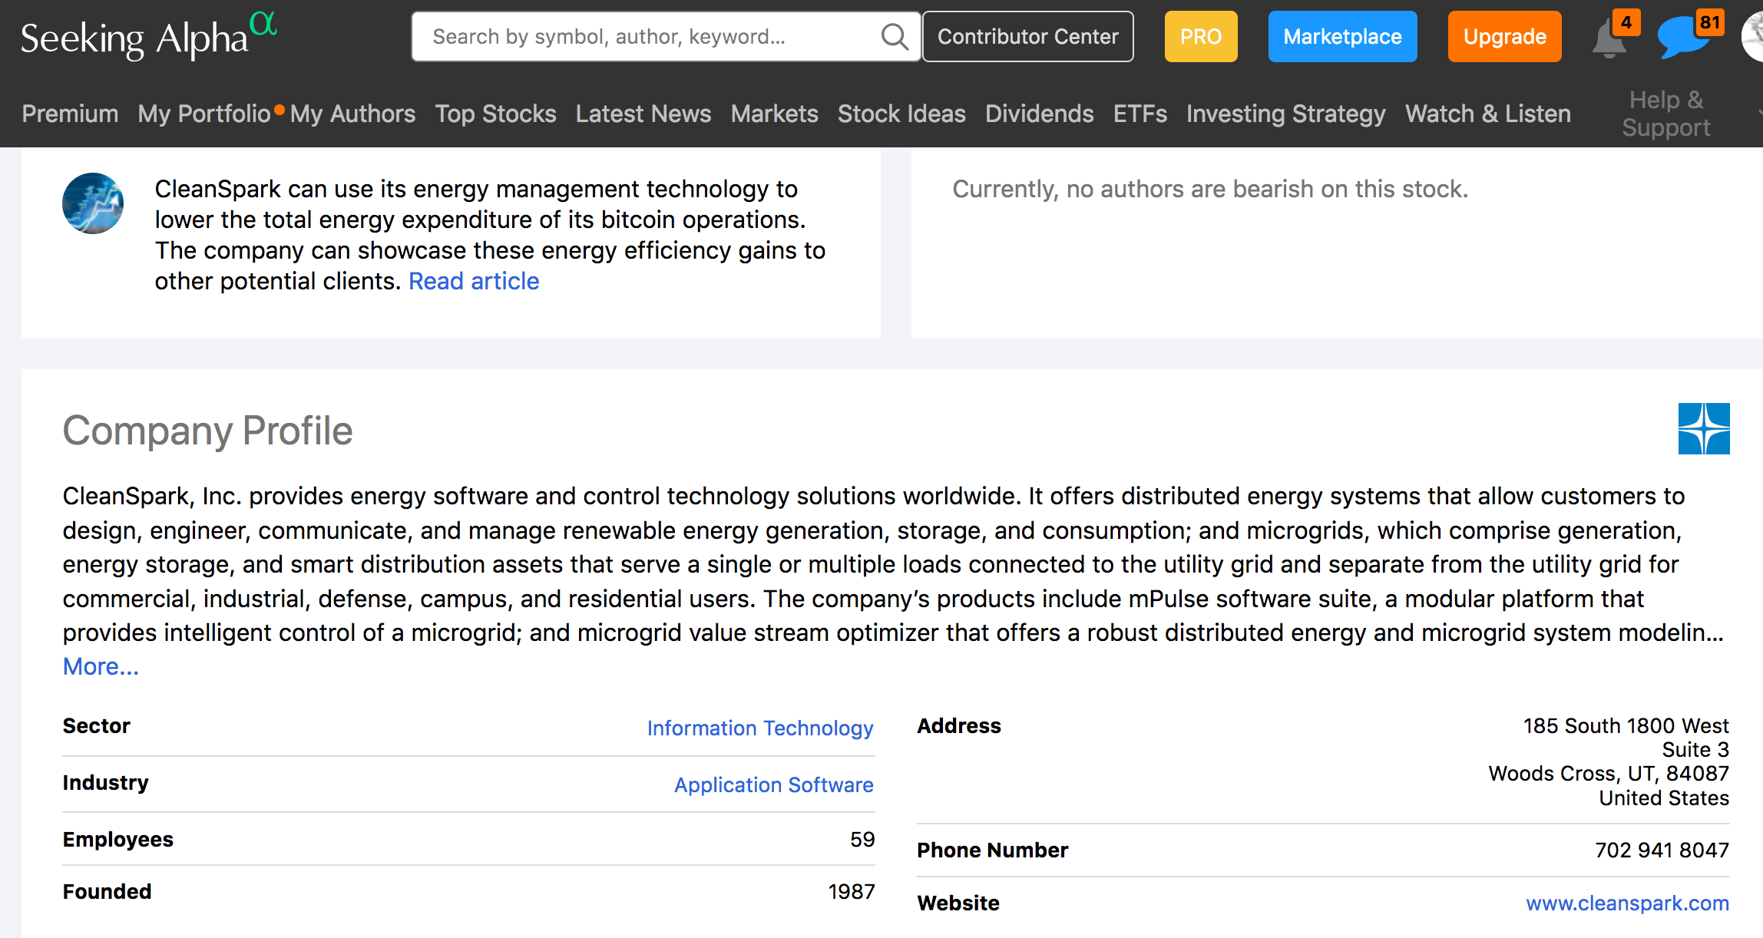Click the search magnifier icon
Viewport: 1763px width, 938px height.
894,36
